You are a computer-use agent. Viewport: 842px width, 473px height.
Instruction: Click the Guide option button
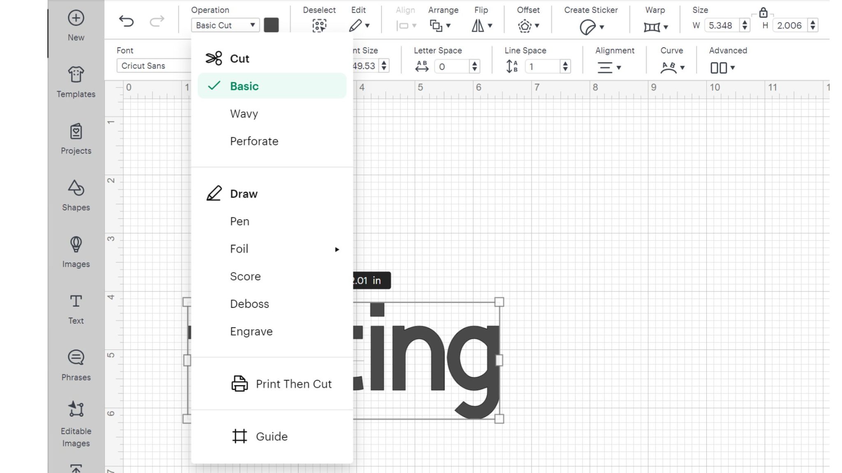[271, 436]
